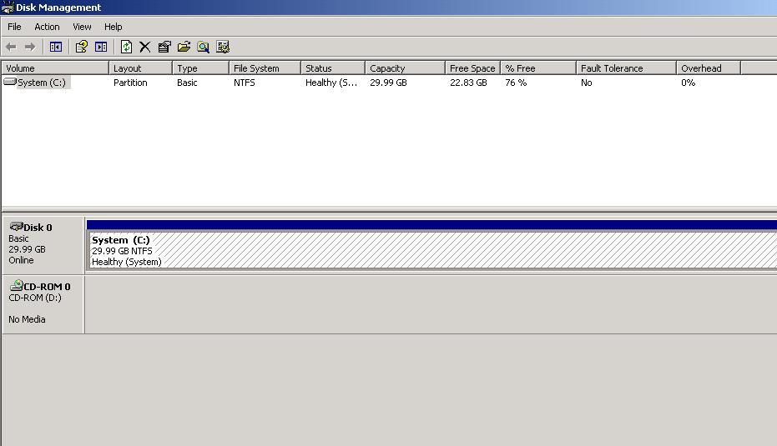Screen dimensions: 777x446
Task: Click the magnifier Explore toolbar icon
Action: tap(203, 48)
